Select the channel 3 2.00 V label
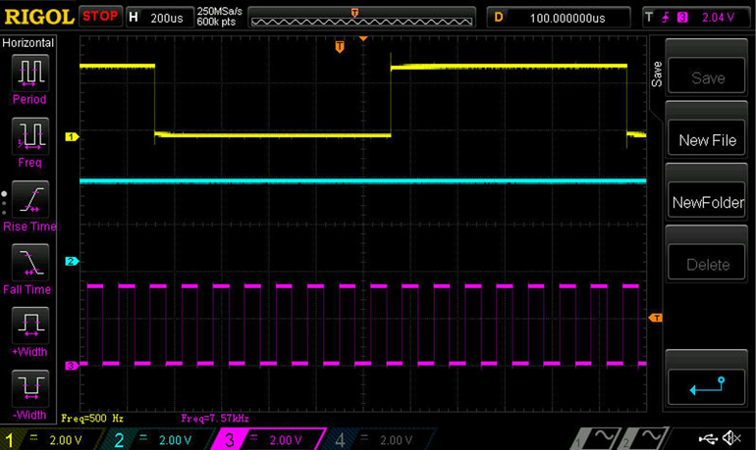This screenshot has width=756, height=450. point(286,440)
